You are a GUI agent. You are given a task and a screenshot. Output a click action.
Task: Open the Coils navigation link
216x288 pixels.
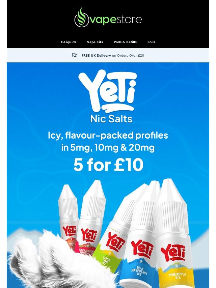coord(151,42)
